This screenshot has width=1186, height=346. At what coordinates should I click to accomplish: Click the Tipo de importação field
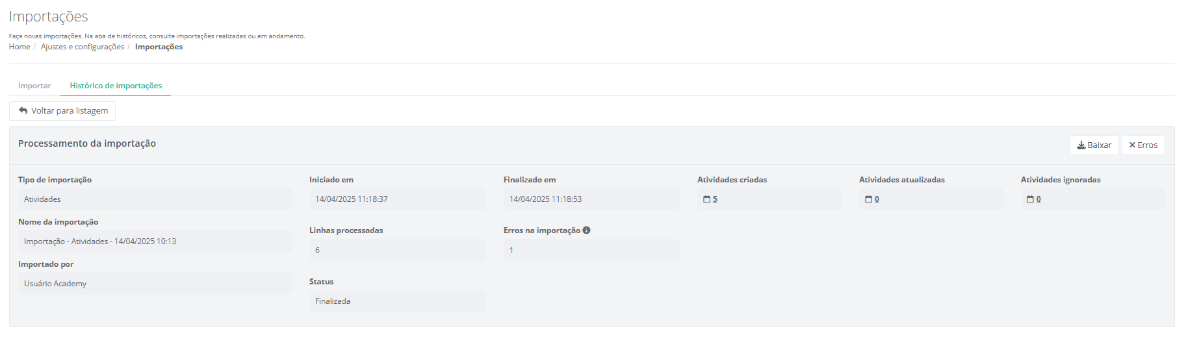tap(155, 199)
